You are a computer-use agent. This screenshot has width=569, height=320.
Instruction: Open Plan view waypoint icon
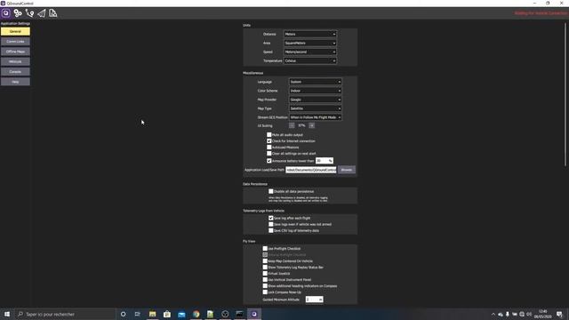pyautogui.click(x=29, y=13)
